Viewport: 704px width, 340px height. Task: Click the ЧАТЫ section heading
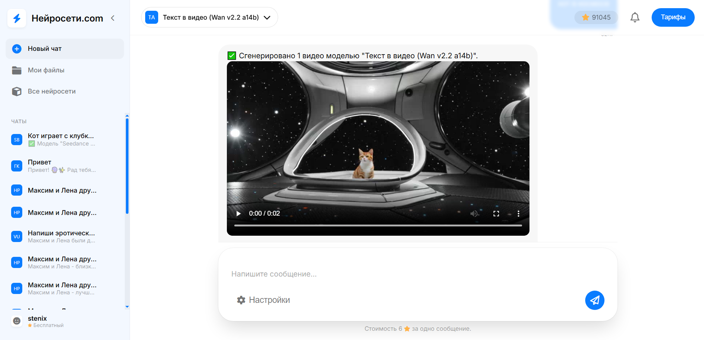click(19, 121)
